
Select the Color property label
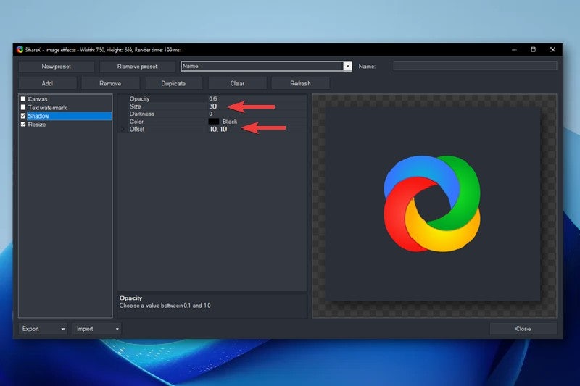click(x=136, y=122)
